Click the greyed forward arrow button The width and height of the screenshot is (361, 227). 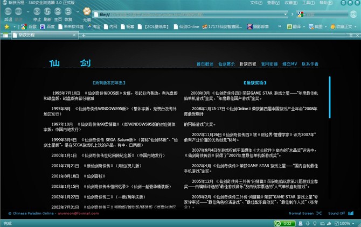[18, 12]
